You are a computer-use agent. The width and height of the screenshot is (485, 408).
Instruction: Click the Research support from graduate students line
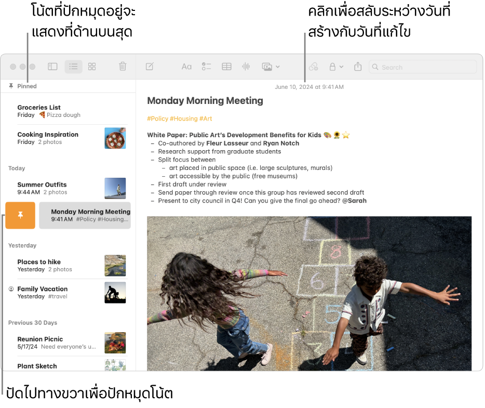point(220,151)
